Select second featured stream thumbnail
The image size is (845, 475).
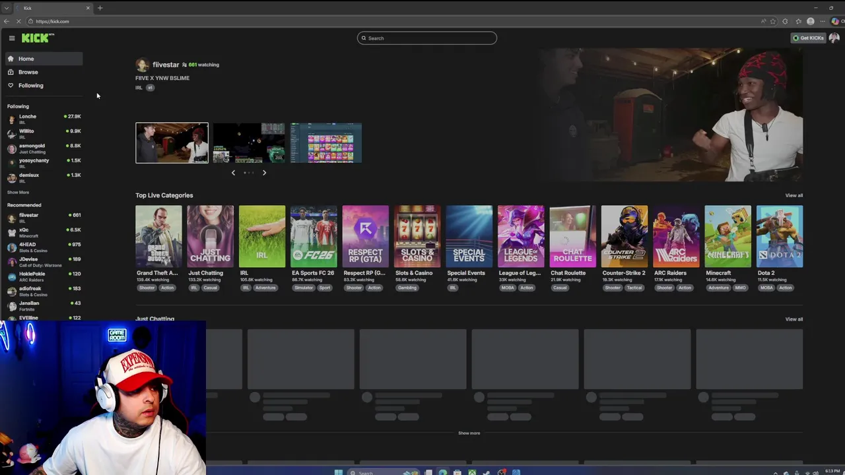tap(249, 142)
